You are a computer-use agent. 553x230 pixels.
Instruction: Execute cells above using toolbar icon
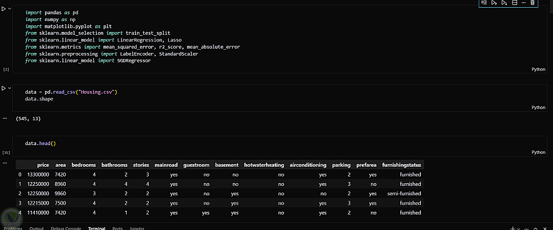(x=494, y=3)
